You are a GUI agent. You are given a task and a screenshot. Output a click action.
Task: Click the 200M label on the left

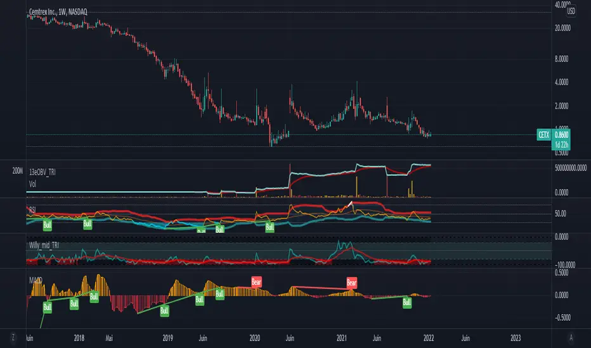coord(17,171)
